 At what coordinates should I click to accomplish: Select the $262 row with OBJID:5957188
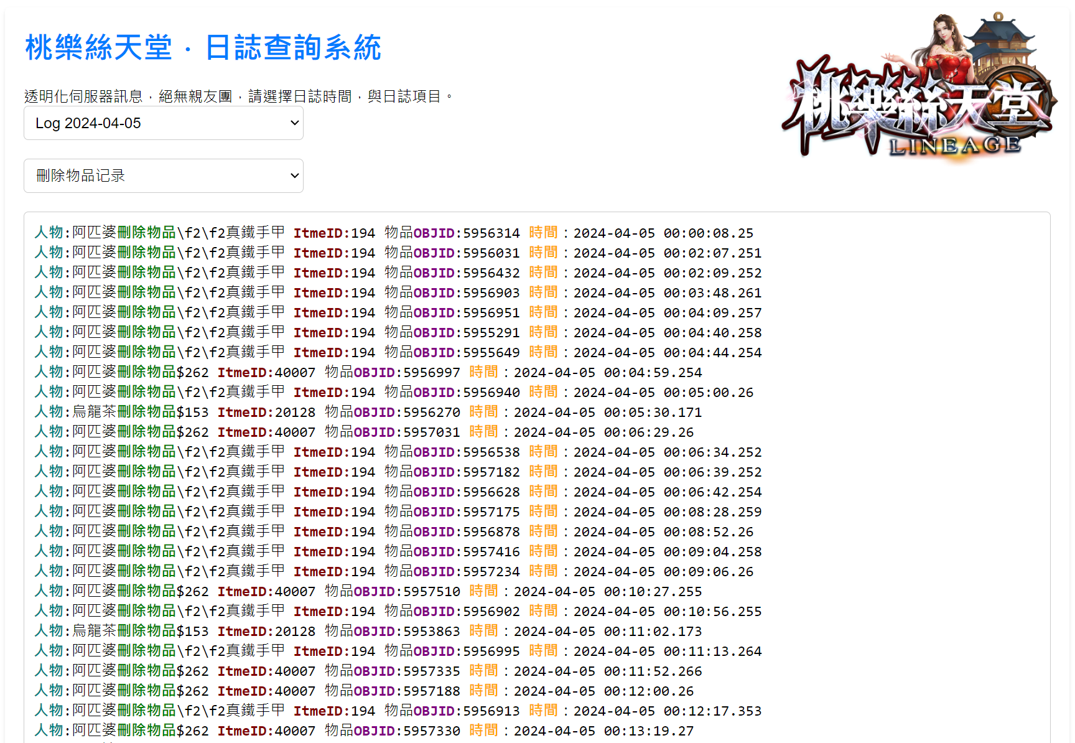click(364, 691)
